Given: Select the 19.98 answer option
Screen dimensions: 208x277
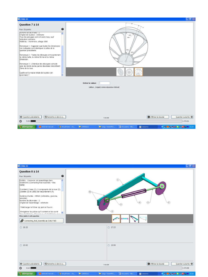Looking at the screenshot, I should pos(109,245).
